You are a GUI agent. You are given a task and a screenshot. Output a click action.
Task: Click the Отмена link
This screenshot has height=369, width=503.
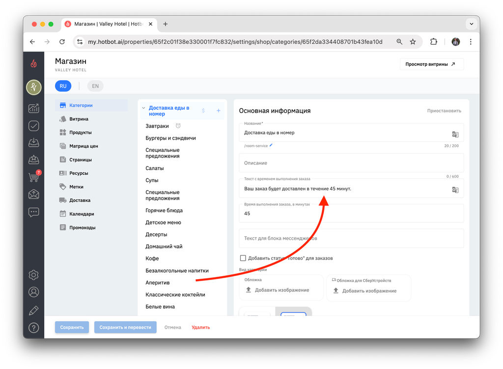[172, 327]
